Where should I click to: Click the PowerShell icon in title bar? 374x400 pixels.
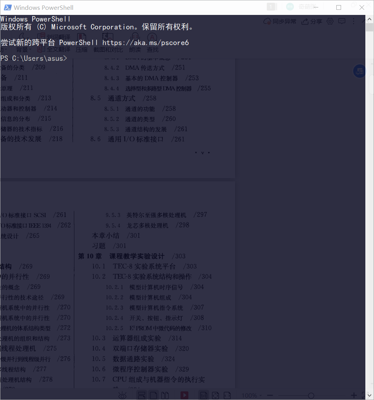[7, 7]
